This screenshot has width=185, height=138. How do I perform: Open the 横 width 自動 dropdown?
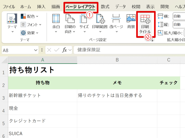tap(179, 16)
